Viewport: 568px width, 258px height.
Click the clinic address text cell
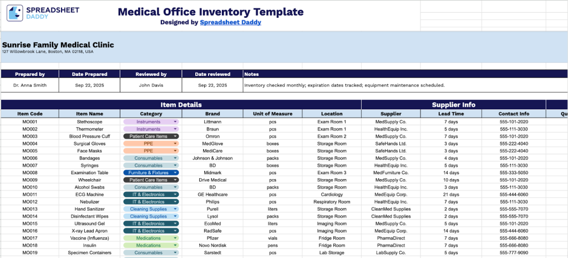click(x=48, y=52)
